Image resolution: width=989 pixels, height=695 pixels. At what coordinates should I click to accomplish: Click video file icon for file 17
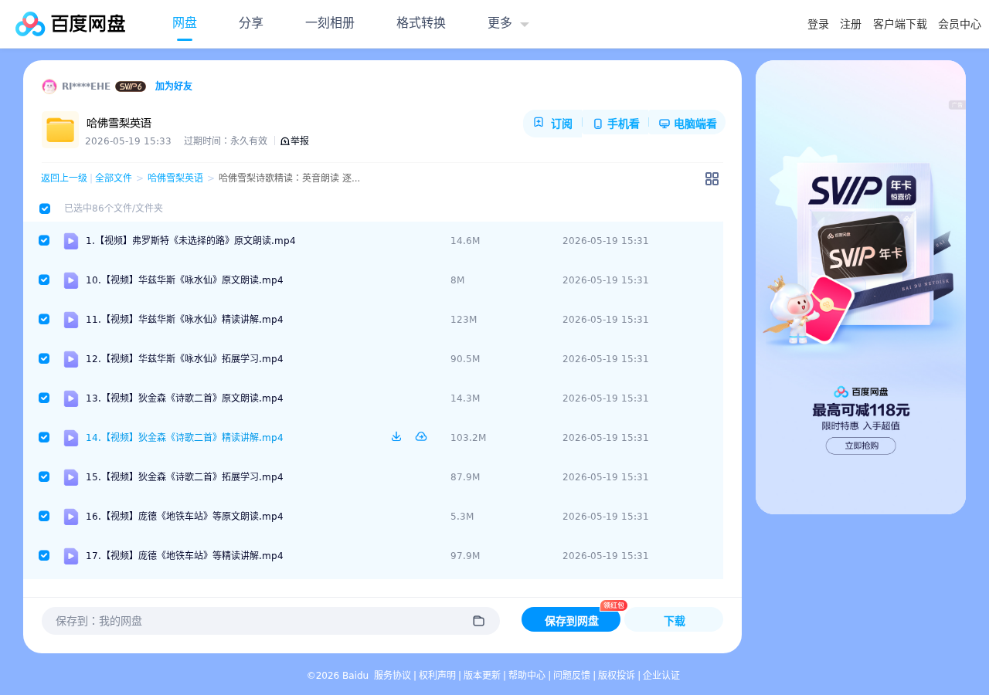point(71,556)
